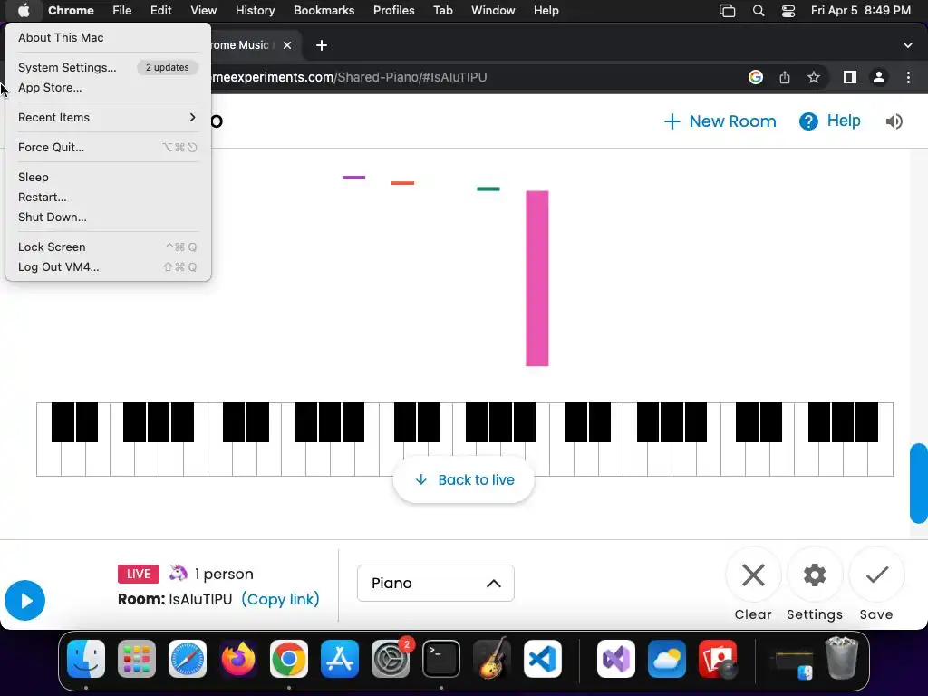Click the unicorn avatar icon
928x696 pixels.
pyautogui.click(x=178, y=573)
